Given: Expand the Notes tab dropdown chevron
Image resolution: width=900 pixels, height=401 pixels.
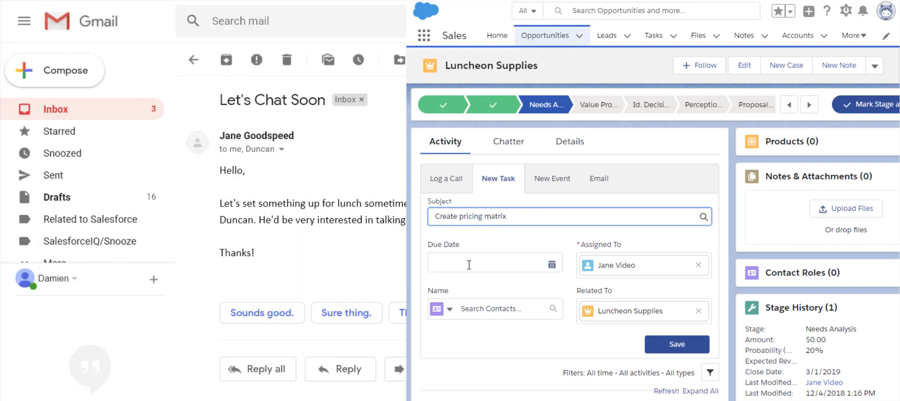Looking at the screenshot, I should [765, 36].
